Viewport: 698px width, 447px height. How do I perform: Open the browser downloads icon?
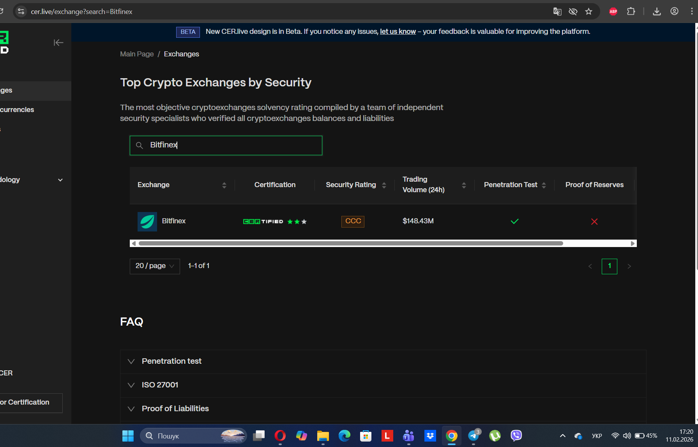point(657,12)
